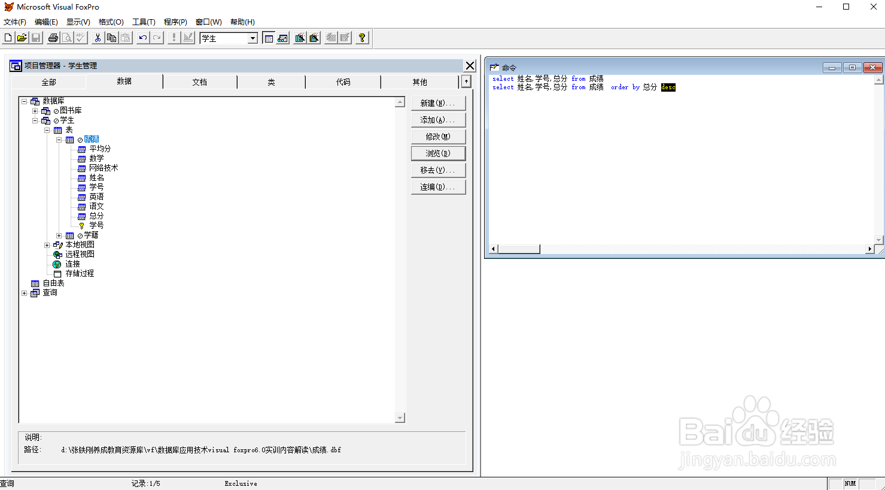Click the Help question mark icon
Viewport: 885px width, 490px height.
(362, 38)
